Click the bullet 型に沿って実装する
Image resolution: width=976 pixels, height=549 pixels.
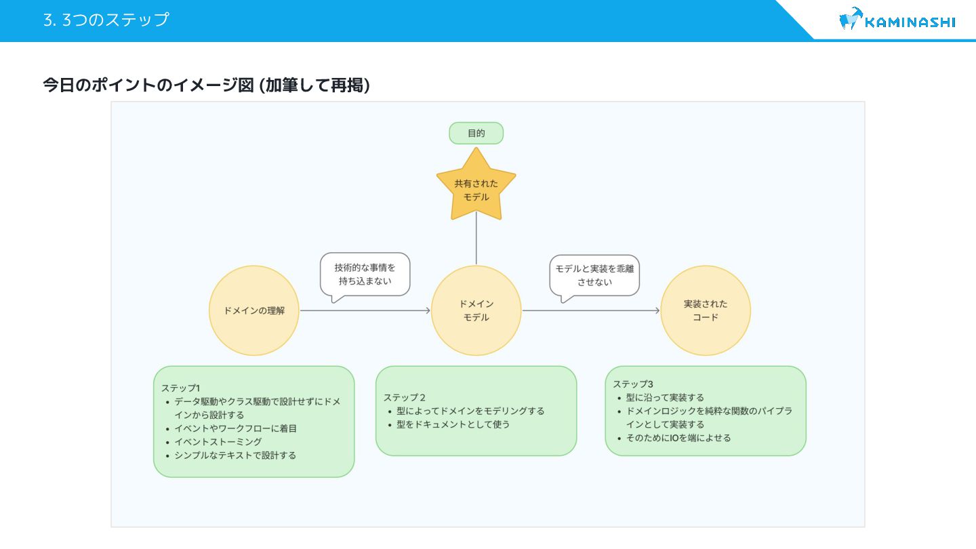tap(665, 397)
